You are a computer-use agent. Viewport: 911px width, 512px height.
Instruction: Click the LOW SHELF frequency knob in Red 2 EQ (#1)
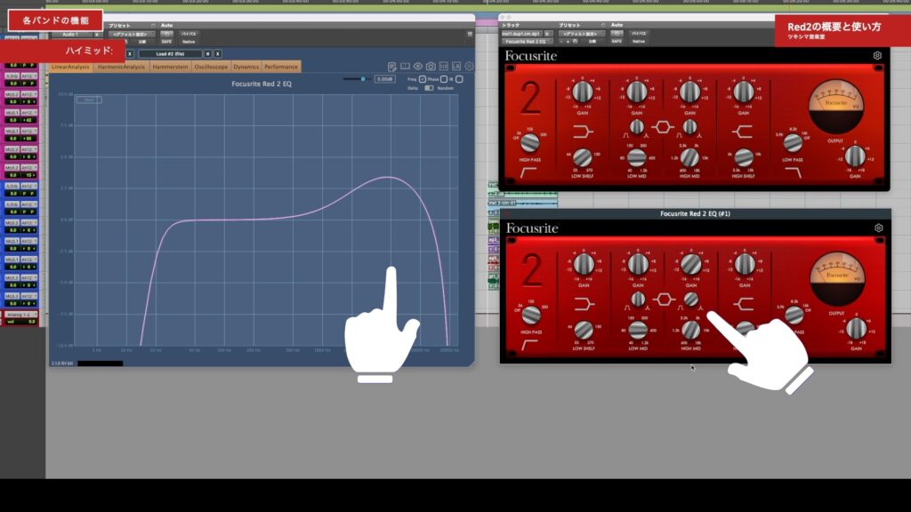(584, 330)
